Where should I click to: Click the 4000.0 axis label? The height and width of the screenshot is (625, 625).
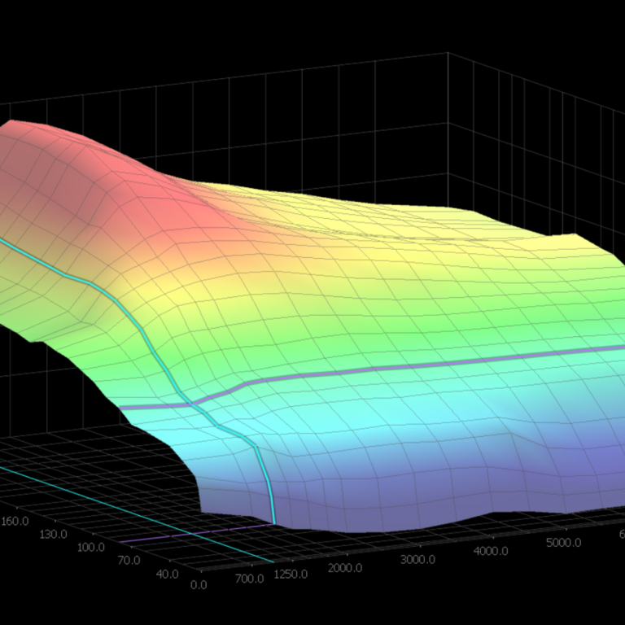(x=490, y=551)
